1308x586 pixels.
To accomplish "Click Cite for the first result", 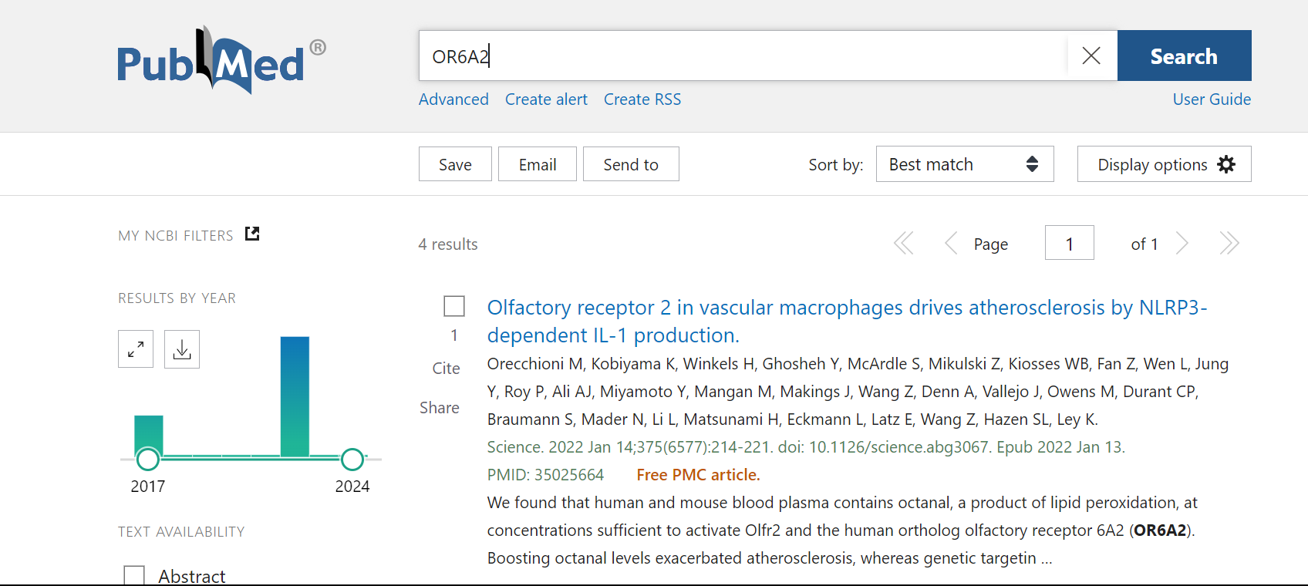I will (x=446, y=369).
